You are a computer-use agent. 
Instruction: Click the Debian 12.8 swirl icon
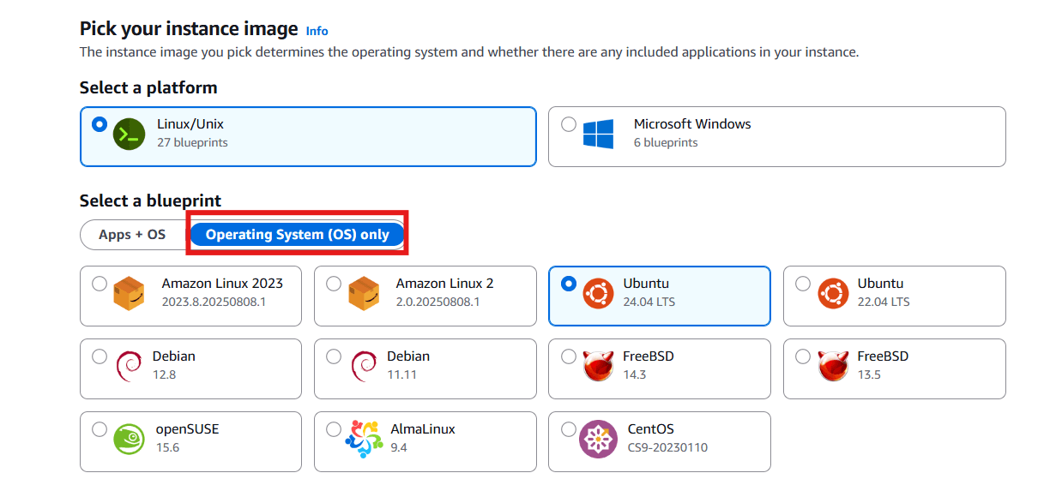click(129, 367)
